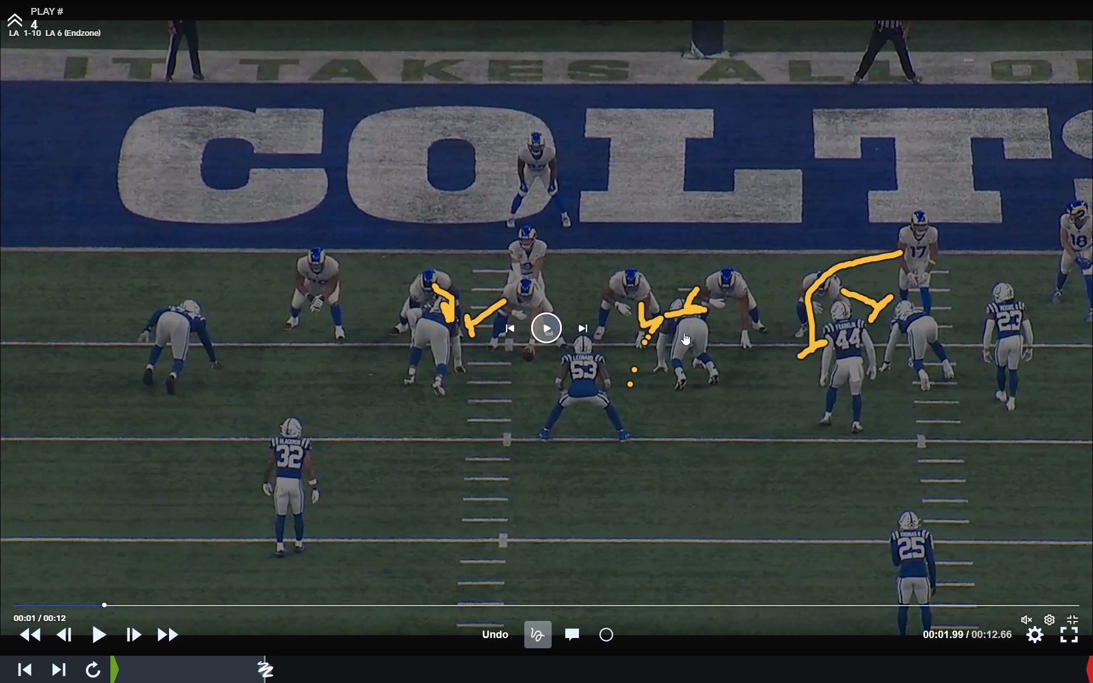Click the 00:01.99 / 00:12.66 time readout
This screenshot has height=683, width=1093.
pyautogui.click(x=967, y=635)
